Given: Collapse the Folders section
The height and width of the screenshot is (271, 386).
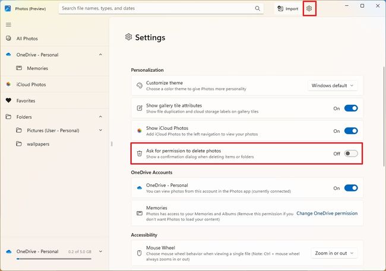Looking at the screenshot, I should point(100,117).
